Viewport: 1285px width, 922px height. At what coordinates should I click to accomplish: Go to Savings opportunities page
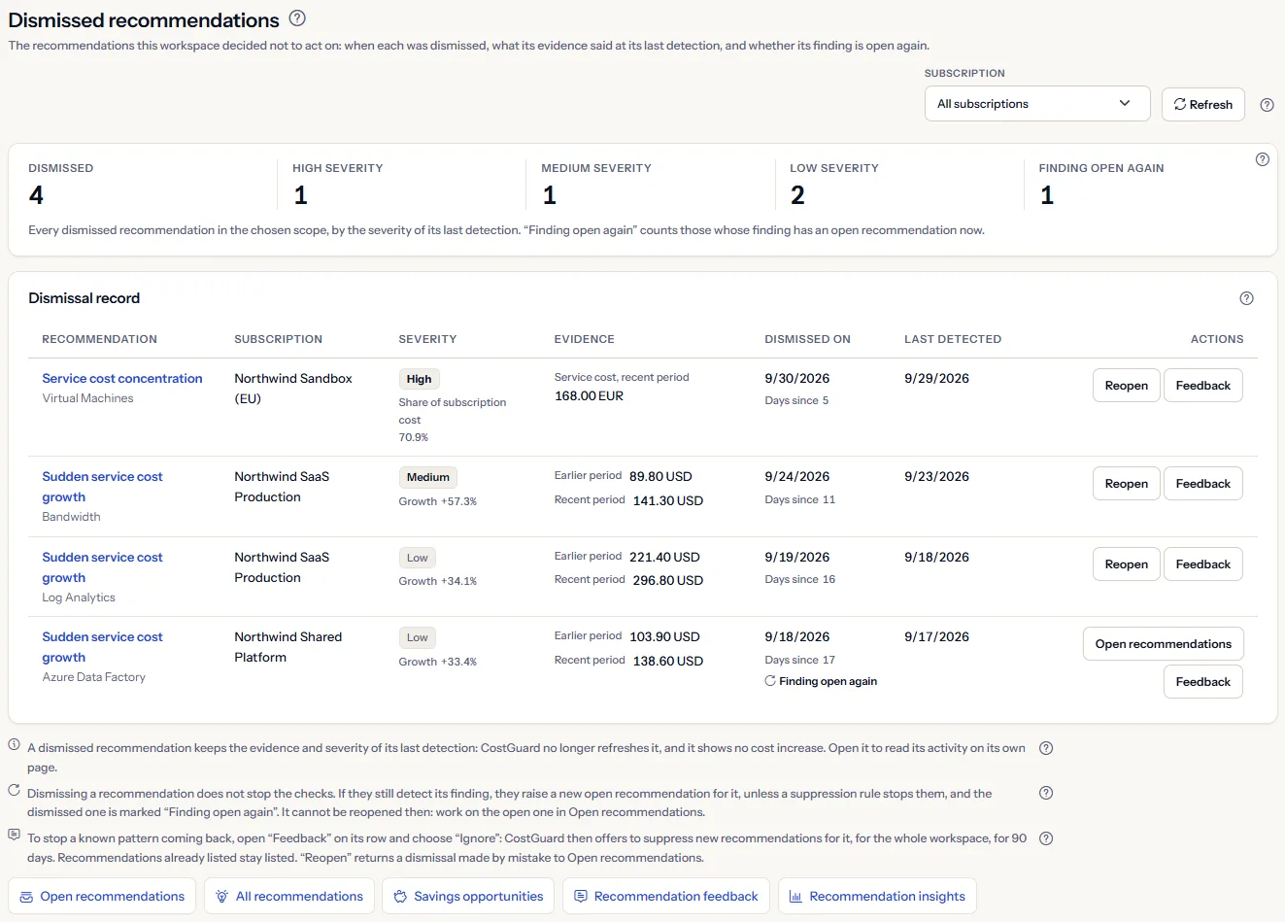tap(468, 897)
